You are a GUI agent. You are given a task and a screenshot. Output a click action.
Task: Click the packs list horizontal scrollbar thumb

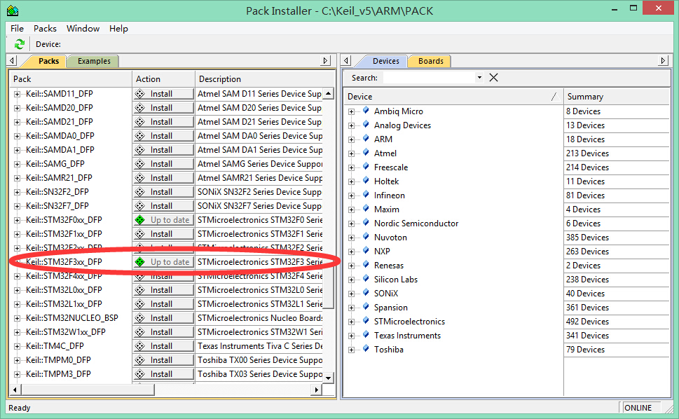[x=88, y=390]
